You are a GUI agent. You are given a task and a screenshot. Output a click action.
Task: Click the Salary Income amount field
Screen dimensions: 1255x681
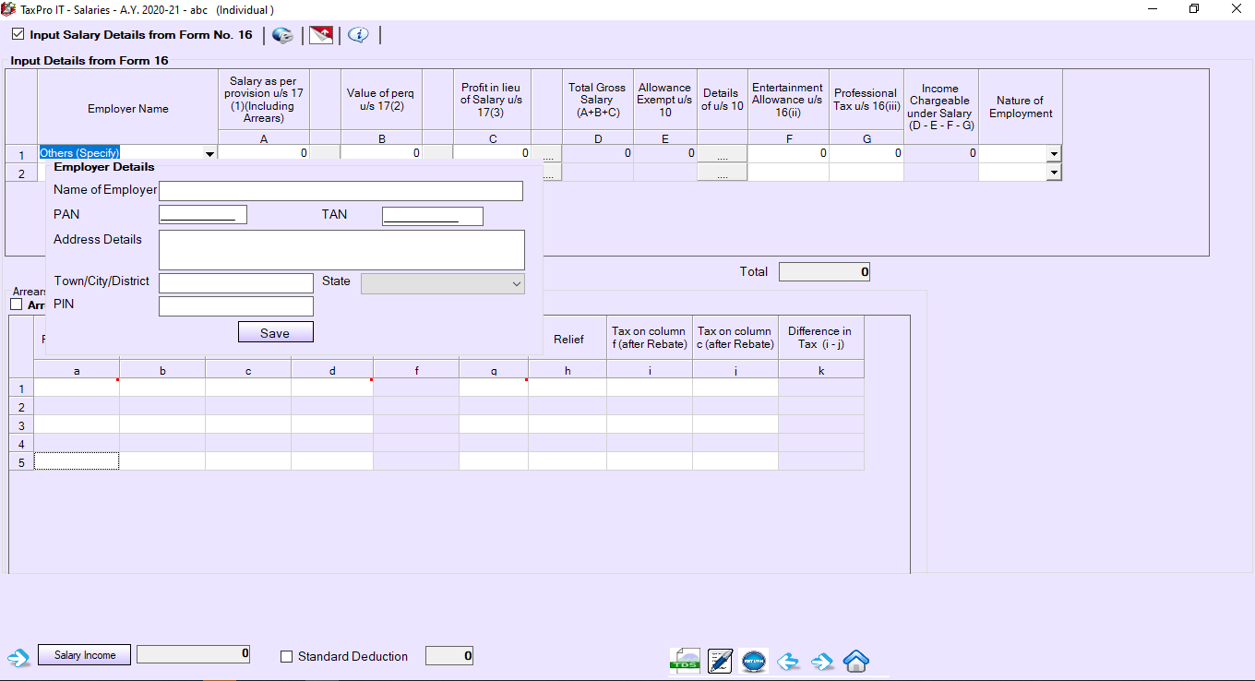[x=193, y=654]
